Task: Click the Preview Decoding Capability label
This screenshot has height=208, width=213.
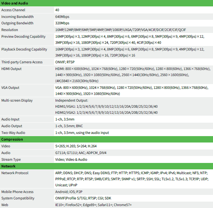Action: tap(23, 37)
